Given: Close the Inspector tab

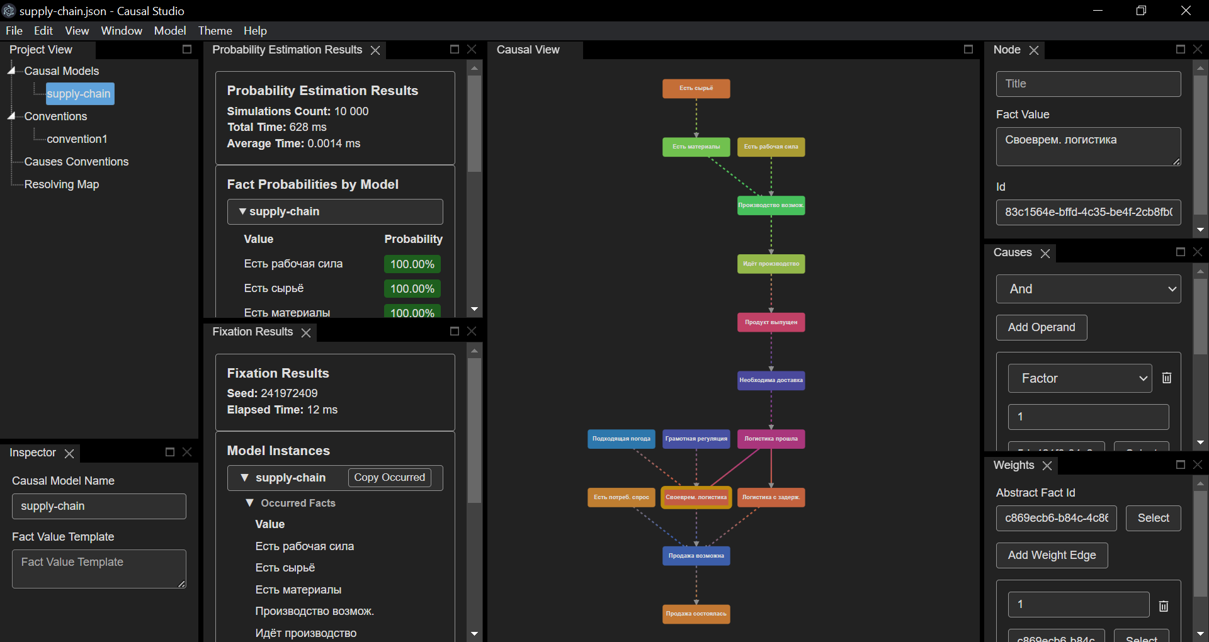Looking at the screenshot, I should coord(69,453).
